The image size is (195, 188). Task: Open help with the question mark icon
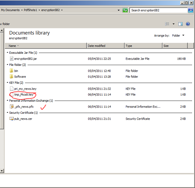pyautogui.click(x=188, y=24)
